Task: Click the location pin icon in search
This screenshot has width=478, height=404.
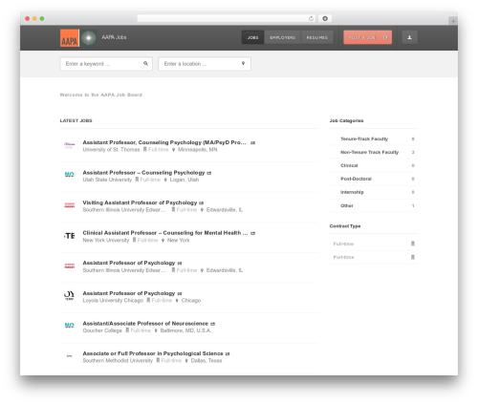Action: point(243,63)
